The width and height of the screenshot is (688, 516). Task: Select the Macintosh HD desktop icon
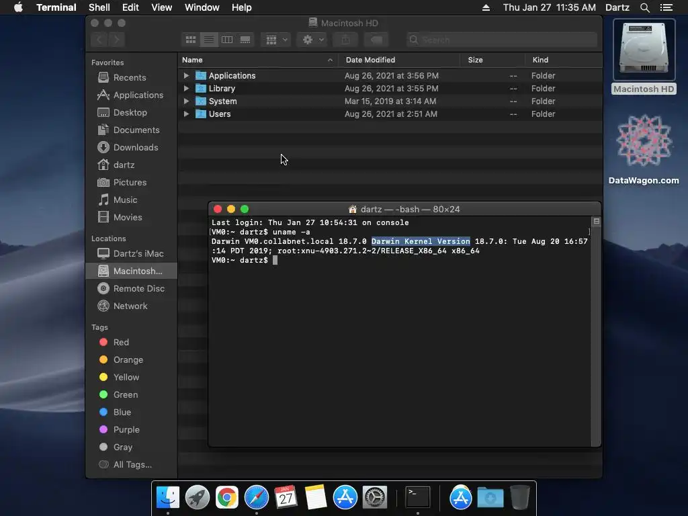pos(644,57)
